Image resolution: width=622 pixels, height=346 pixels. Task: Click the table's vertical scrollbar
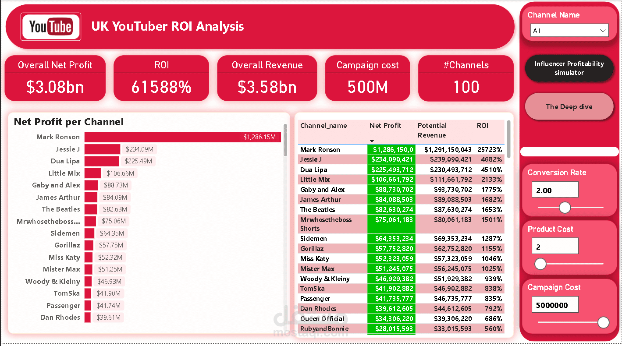(x=508, y=139)
